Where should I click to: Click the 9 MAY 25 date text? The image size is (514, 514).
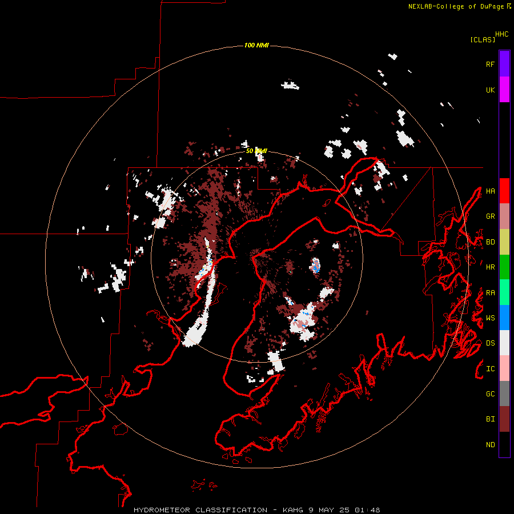coord(329,510)
